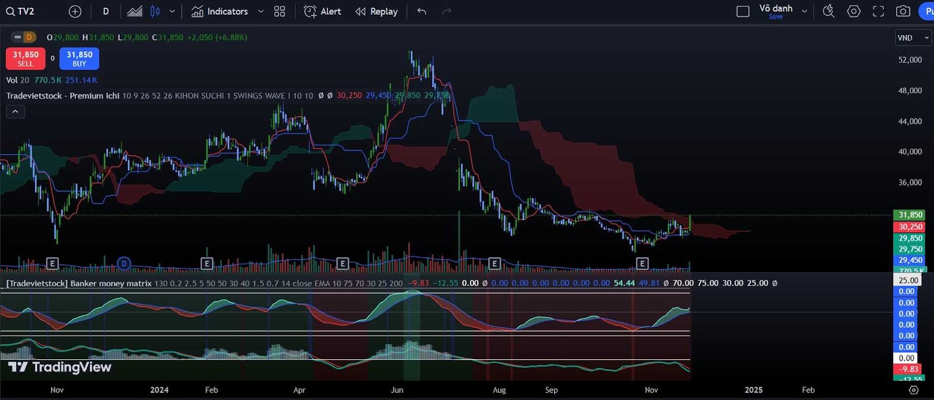Image resolution: width=934 pixels, height=400 pixels.
Task: Undo the last chart action
Action: [x=421, y=11]
